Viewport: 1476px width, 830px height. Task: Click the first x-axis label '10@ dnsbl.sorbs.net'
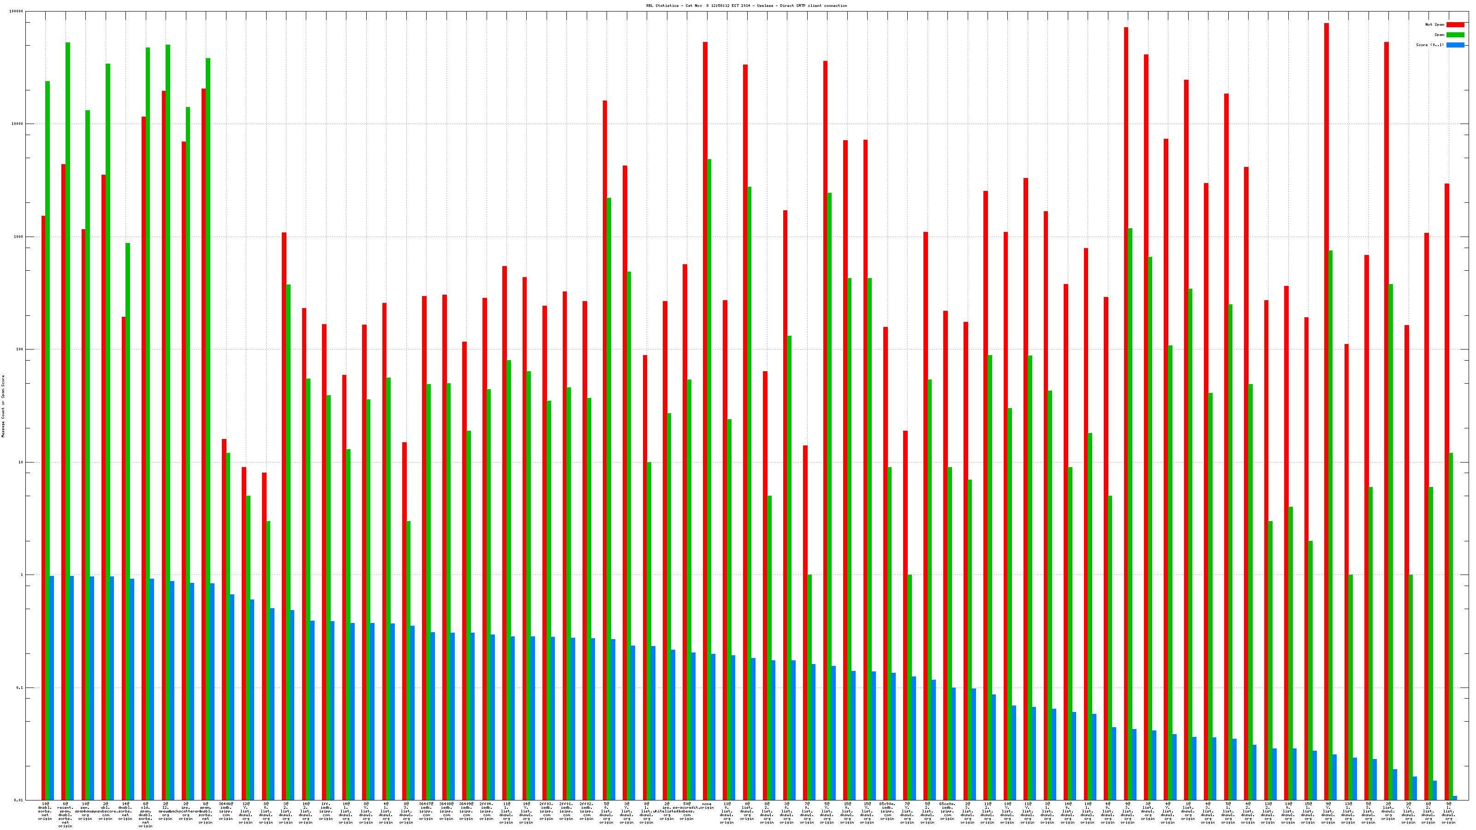pyautogui.click(x=45, y=811)
